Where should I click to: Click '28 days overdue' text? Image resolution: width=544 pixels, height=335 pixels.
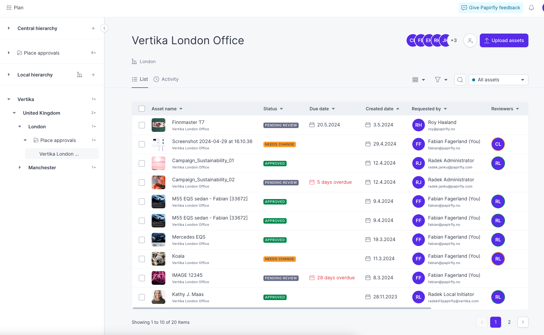336,278
